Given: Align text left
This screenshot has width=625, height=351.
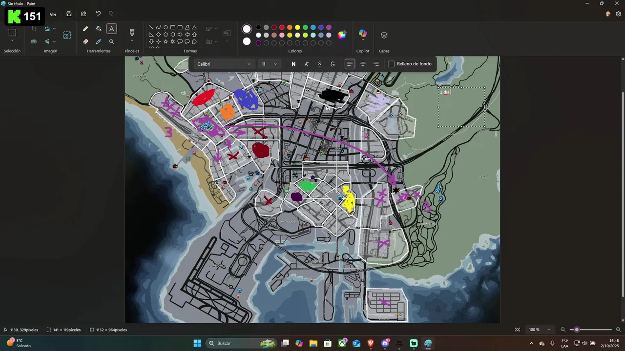Looking at the screenshot, I should (x=350, y=64).
